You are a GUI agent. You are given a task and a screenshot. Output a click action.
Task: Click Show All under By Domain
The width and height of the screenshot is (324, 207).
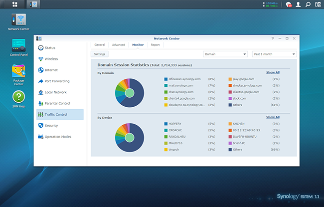273,72
